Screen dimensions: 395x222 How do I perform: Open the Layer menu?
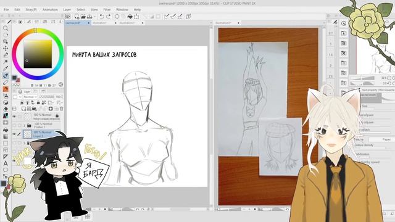(x=67, y=10)
